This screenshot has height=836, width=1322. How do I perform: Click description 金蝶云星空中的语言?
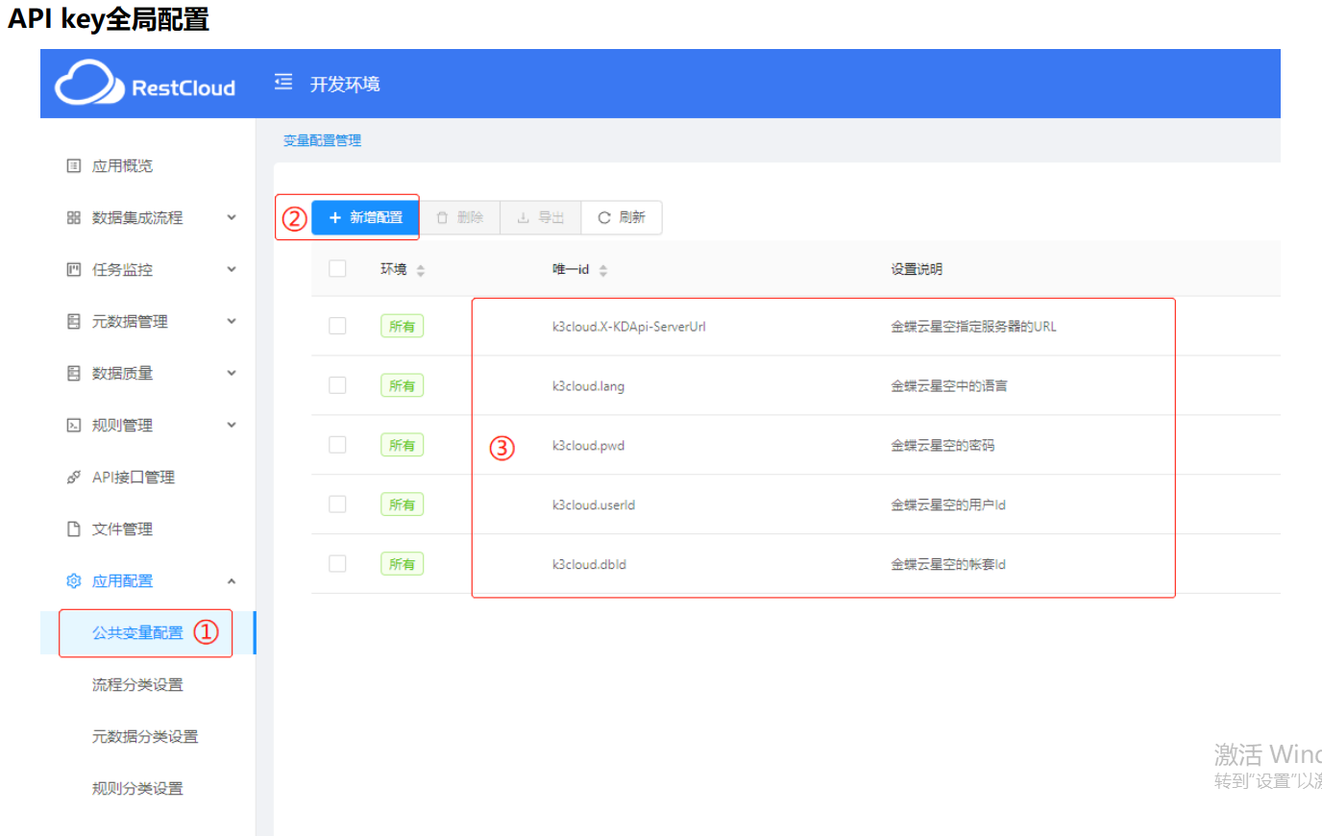click(949, 386)
